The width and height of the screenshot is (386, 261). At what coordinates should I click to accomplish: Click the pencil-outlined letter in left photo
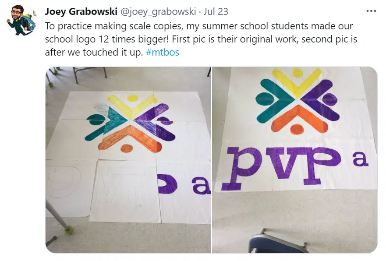63,182
